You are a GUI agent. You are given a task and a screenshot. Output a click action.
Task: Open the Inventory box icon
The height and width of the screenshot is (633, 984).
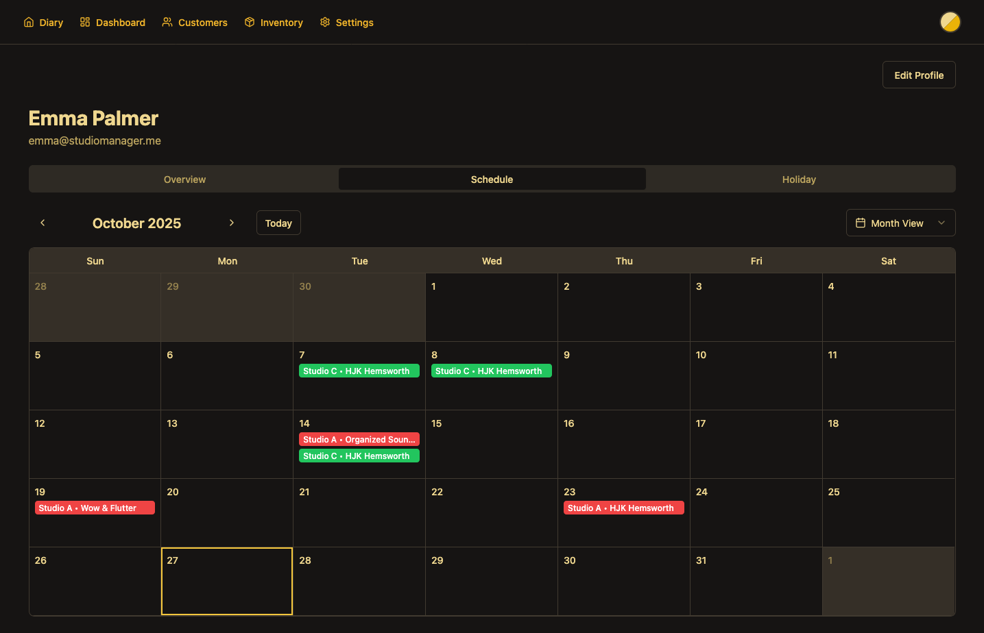(249, 22)
